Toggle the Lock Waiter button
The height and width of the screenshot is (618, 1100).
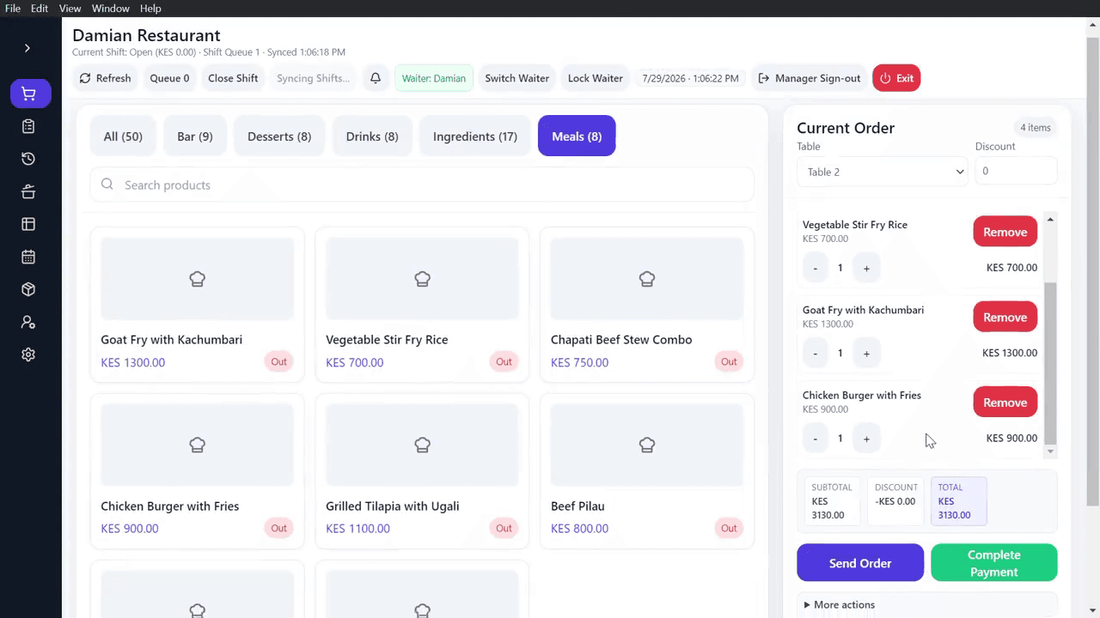tap(596, 78)
